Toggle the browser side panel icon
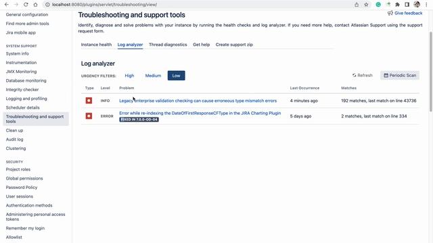This screenshot has height=243, width=433. [407, 5]
